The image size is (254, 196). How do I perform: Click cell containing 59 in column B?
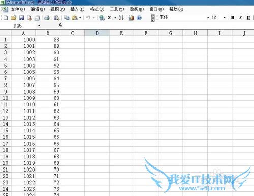(x=48, y=92)
